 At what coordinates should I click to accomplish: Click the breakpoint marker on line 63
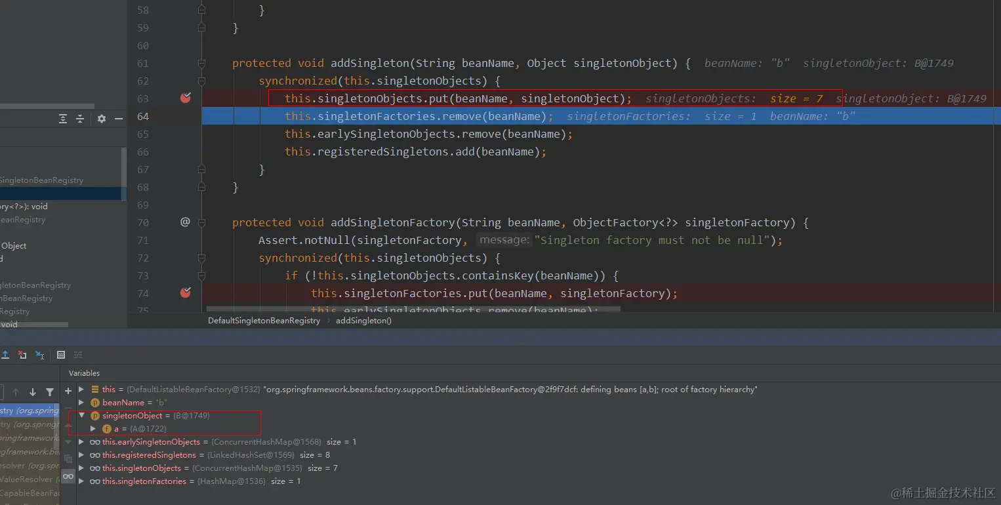click(186, 98)
